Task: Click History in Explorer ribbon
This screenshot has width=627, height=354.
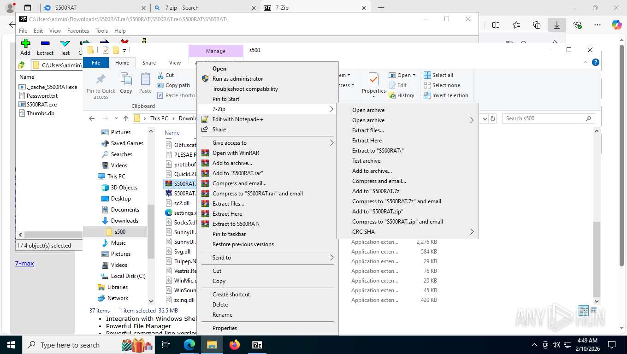Action: tap(402, 95)
